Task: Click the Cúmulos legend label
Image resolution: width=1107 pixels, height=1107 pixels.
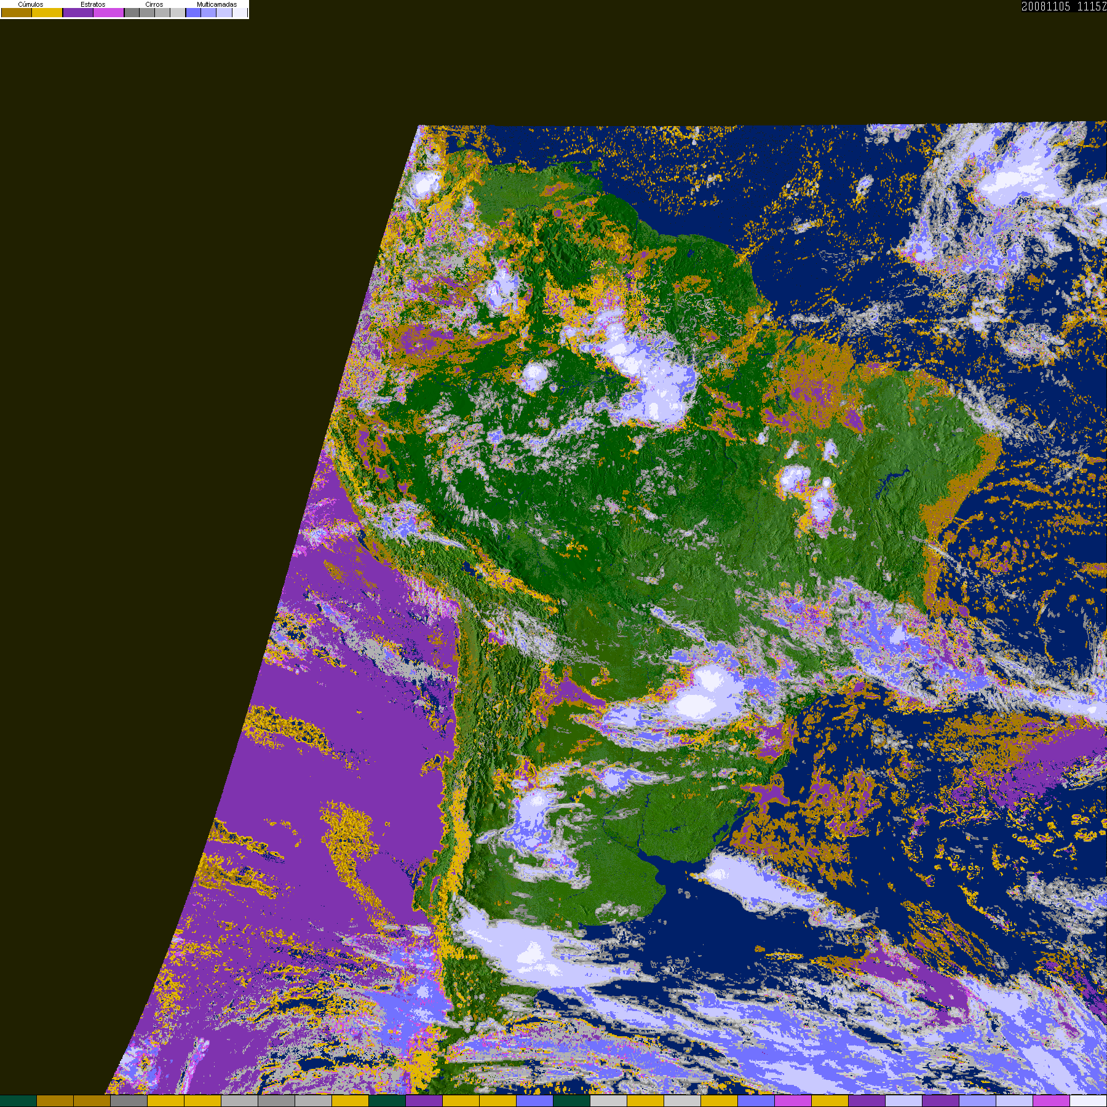Action: 31,4
